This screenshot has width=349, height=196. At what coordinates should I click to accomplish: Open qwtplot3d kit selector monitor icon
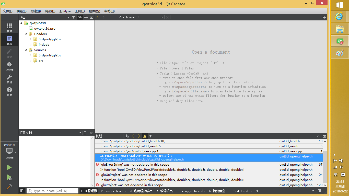tap(9, 151)
